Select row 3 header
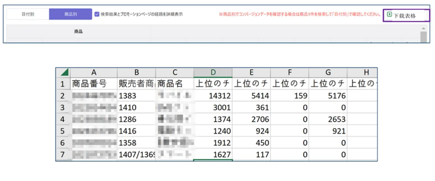Screen dimensions: 435x181 [63, 107]
